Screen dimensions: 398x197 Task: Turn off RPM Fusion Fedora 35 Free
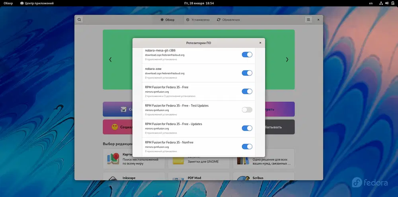pyautogui.click(x=247, y=91)
